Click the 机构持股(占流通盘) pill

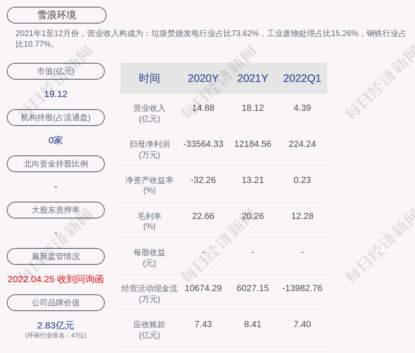pos(56,118)
